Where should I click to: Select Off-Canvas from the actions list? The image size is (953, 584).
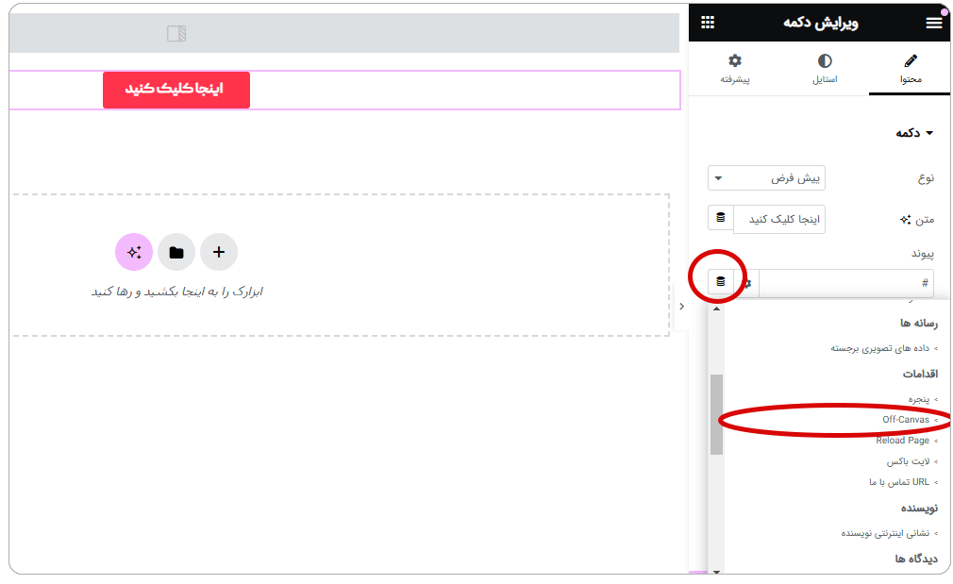coord(906,419)
